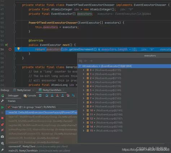The height and width of the screenshot is (153, 171).
Task: Click the Step Into toolbar icon
Action: click(52, 95)
